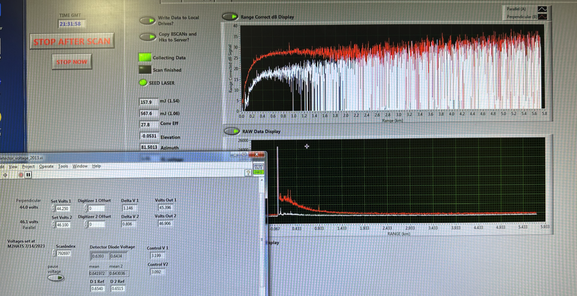577x296 pixels.
Task: Click the Pause toolbar button
Action: pyautogui.click(x=28, y=175)
